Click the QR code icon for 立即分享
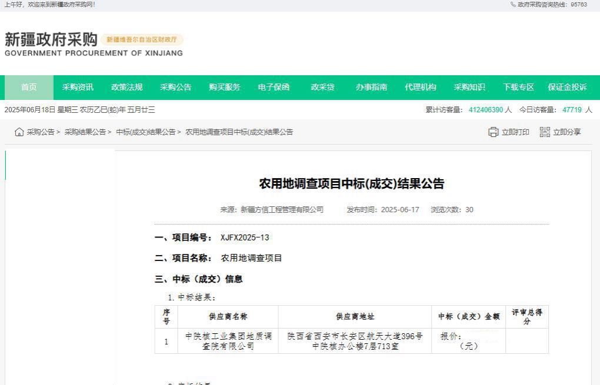Viewport: 600px width, 385px height. pyautogui.click(x=545, y=132)
